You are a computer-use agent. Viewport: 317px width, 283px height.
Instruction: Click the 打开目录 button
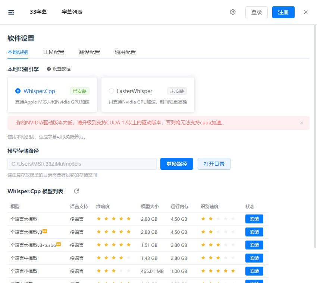[214, 164]
